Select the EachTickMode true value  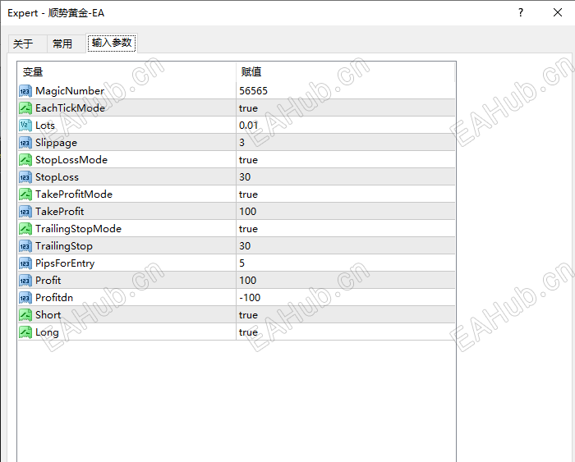pyautogui.click(x=248, y=108)
